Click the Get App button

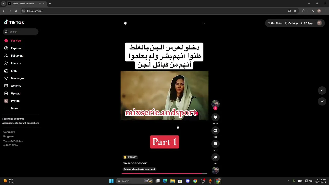pos(291,23)
